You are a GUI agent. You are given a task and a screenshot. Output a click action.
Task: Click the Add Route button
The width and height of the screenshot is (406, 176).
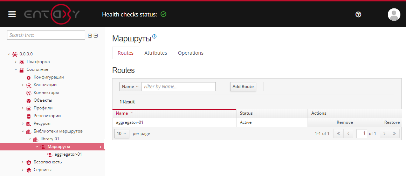243,87
